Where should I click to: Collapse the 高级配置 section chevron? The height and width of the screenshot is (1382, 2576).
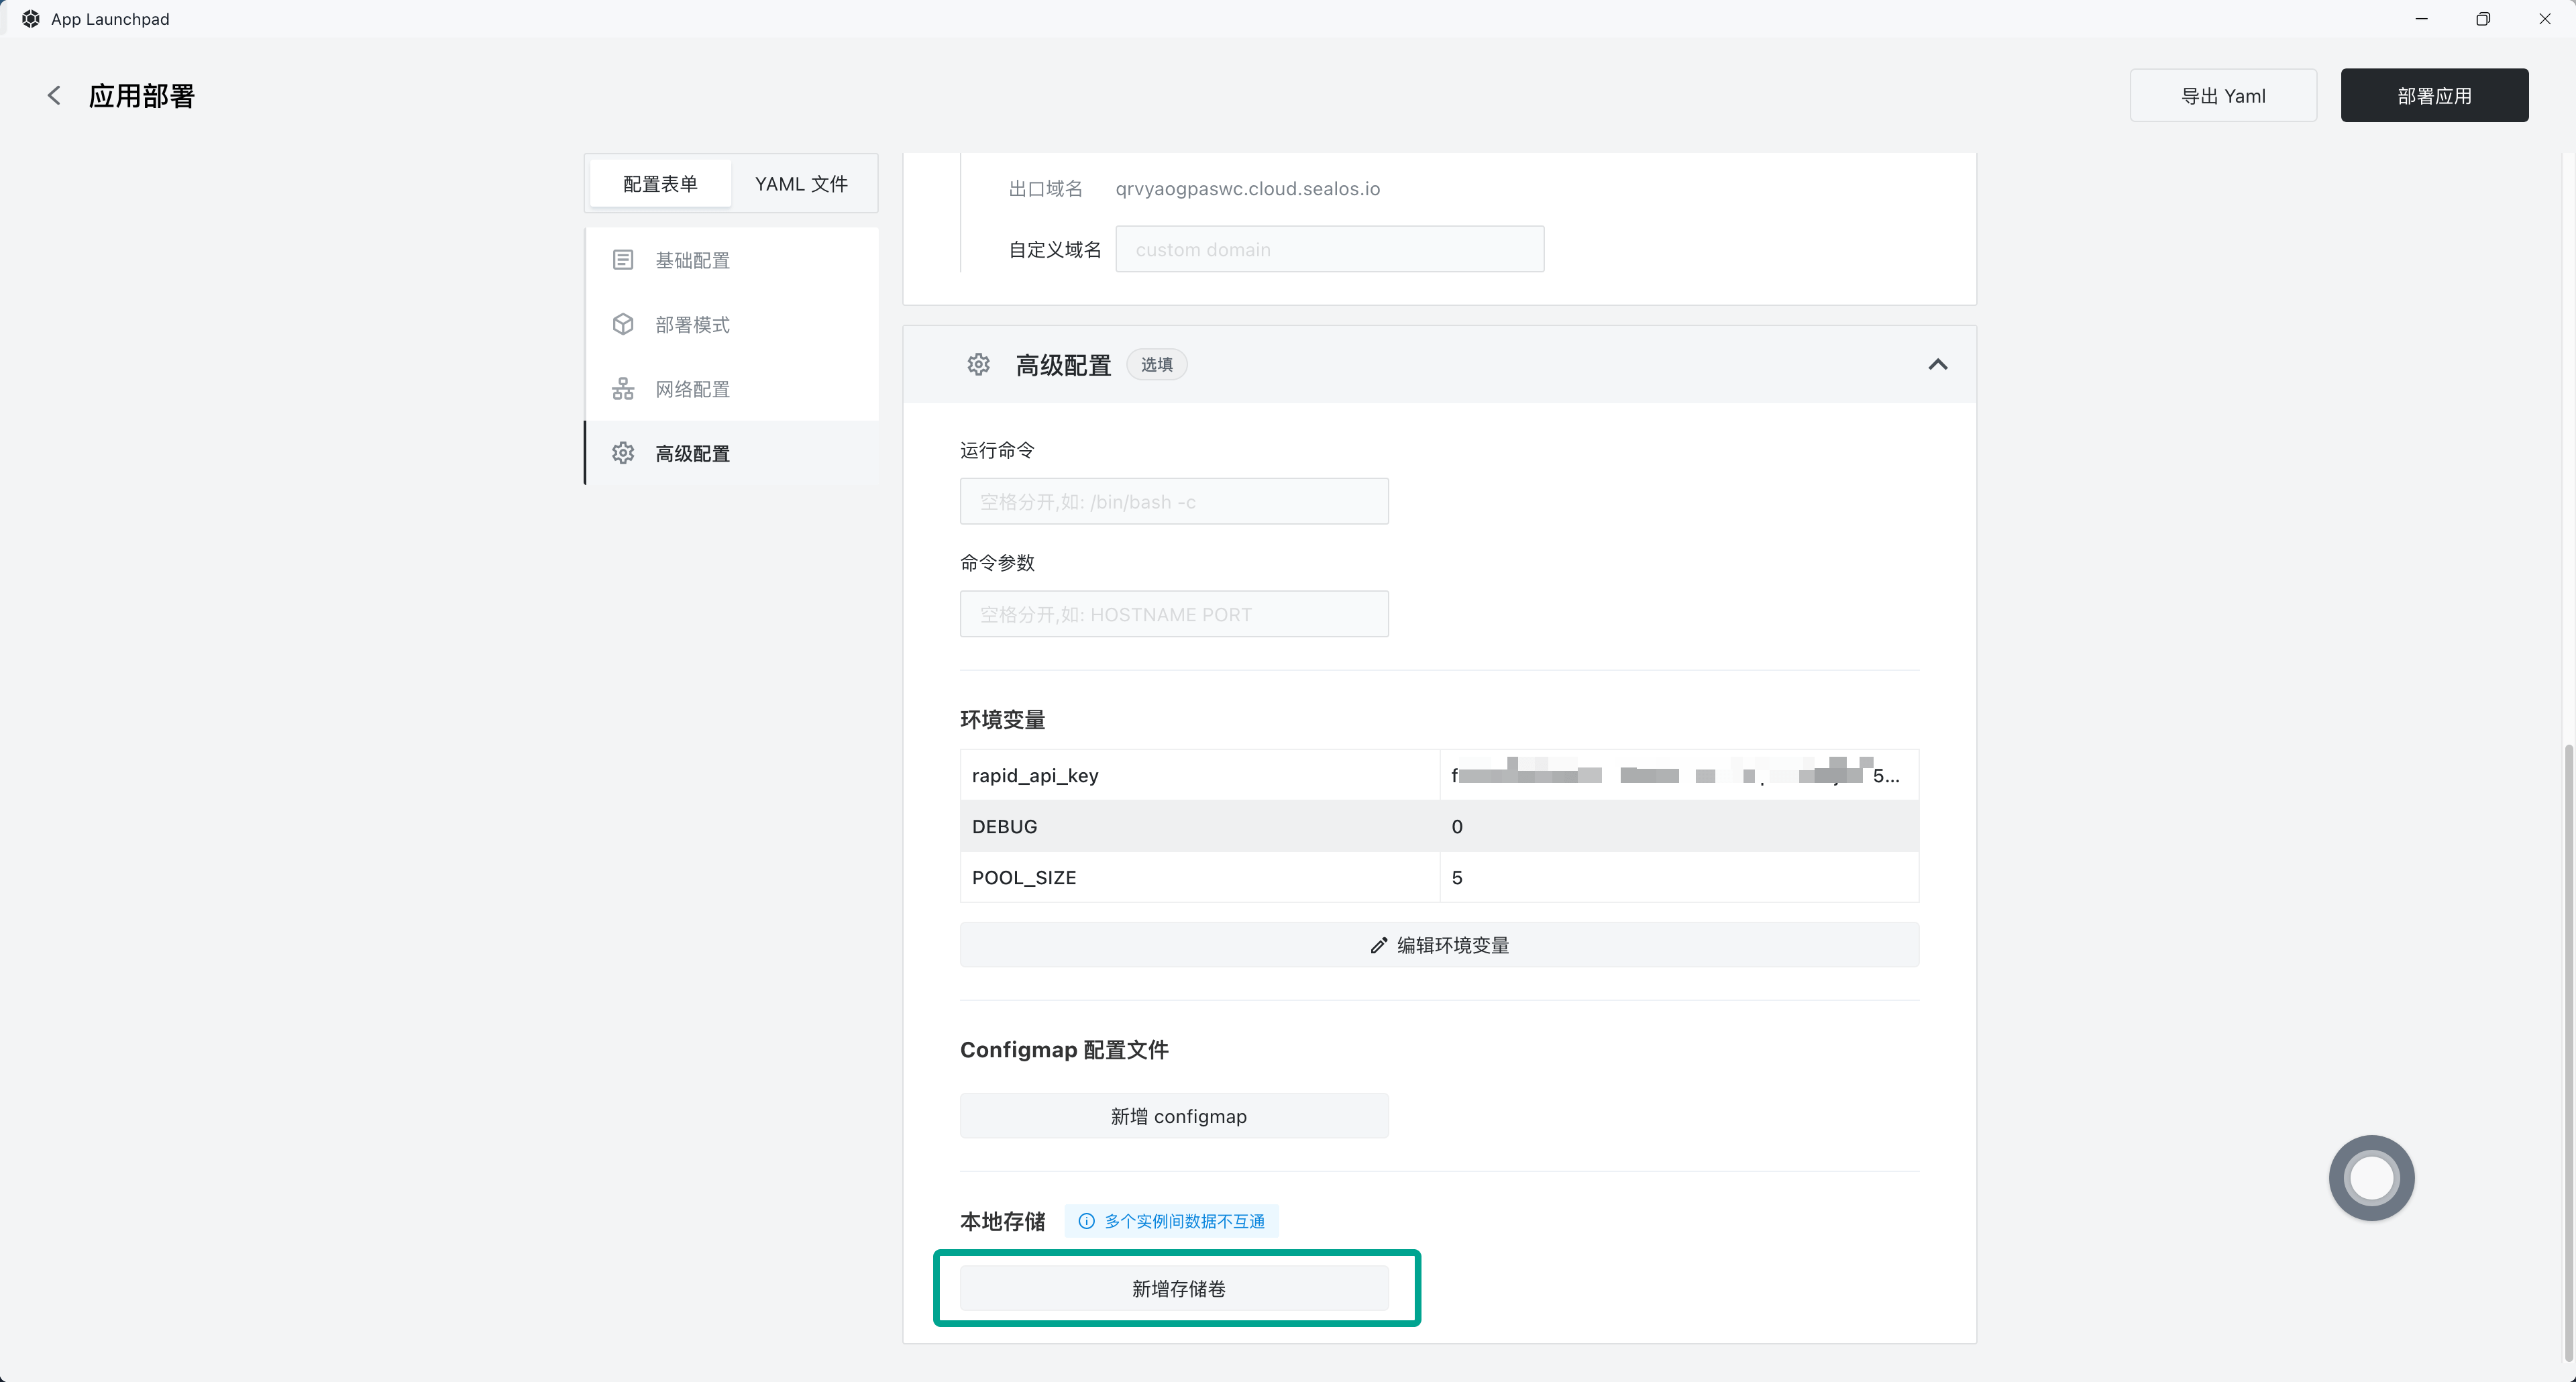click(1937, 365)
